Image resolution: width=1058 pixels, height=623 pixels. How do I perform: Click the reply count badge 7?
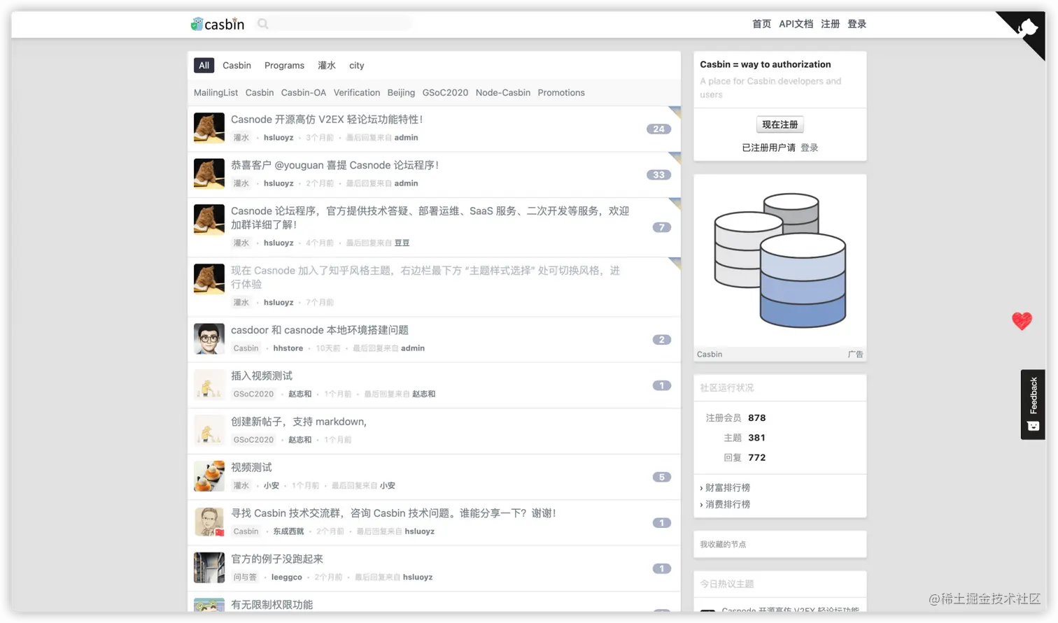(x=661, y=227)
